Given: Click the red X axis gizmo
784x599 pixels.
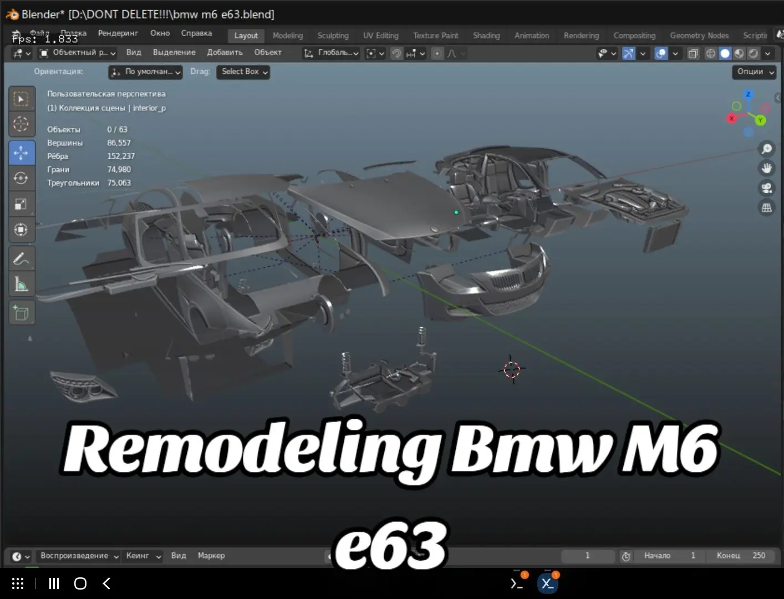Looking at the screenshot, I should [x=732, y=118].
